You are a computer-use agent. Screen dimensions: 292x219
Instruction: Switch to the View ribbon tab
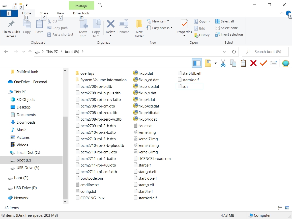60,13
